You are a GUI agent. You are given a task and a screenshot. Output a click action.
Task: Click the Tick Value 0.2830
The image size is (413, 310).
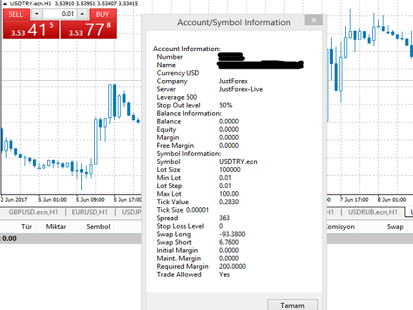pyautogui.click(x=229, y=202)
